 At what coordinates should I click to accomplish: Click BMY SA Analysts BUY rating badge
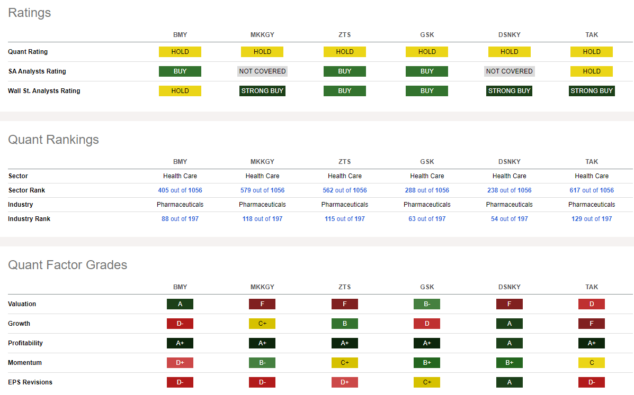click(180, 71)
